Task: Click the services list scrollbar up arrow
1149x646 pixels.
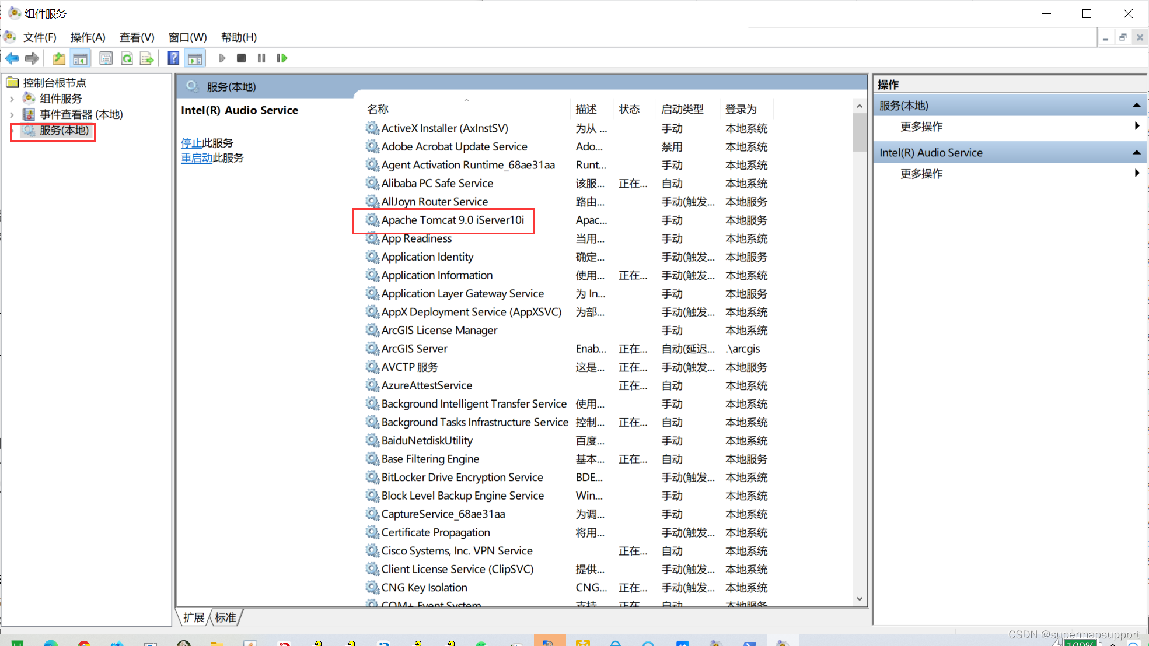Action: 859,106
